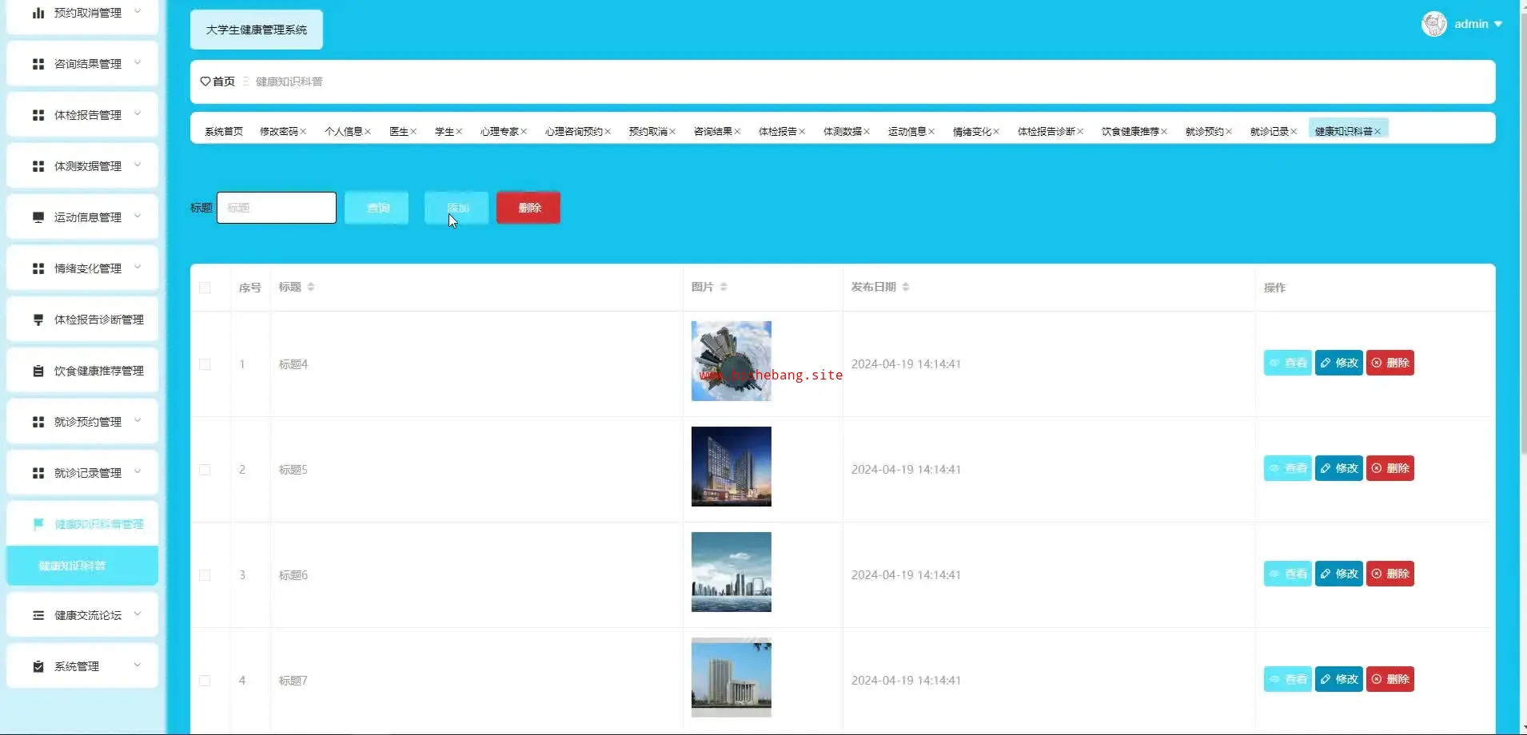The width and height of the screenshot is (1527, 735).
Task: Close the 心理咨询预约 tab using its x icon
Action: (608, 132)
